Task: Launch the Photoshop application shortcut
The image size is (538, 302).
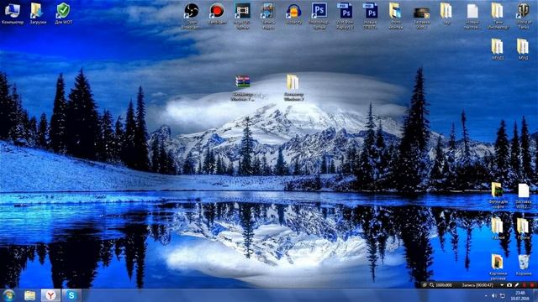Action: click(x=319, y=16)
